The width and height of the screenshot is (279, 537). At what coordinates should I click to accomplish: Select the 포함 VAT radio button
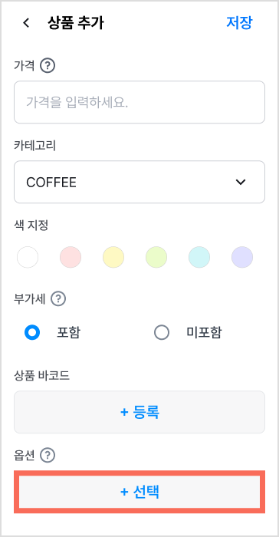[x=32, y=332]
